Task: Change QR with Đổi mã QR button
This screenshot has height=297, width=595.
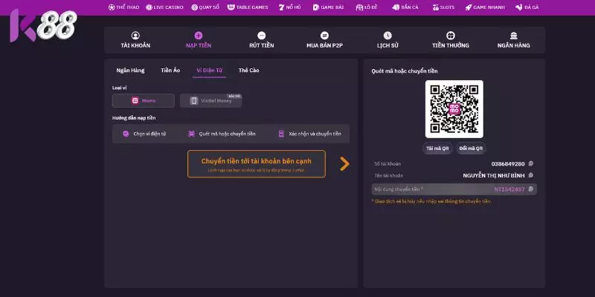Action: point(471,148)
